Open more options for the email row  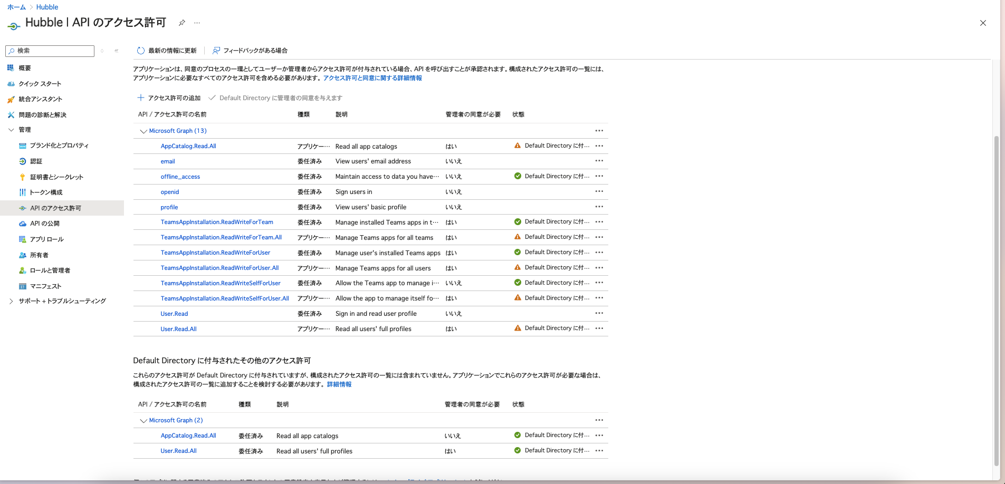pyautogui.click(x=599, y=161)
